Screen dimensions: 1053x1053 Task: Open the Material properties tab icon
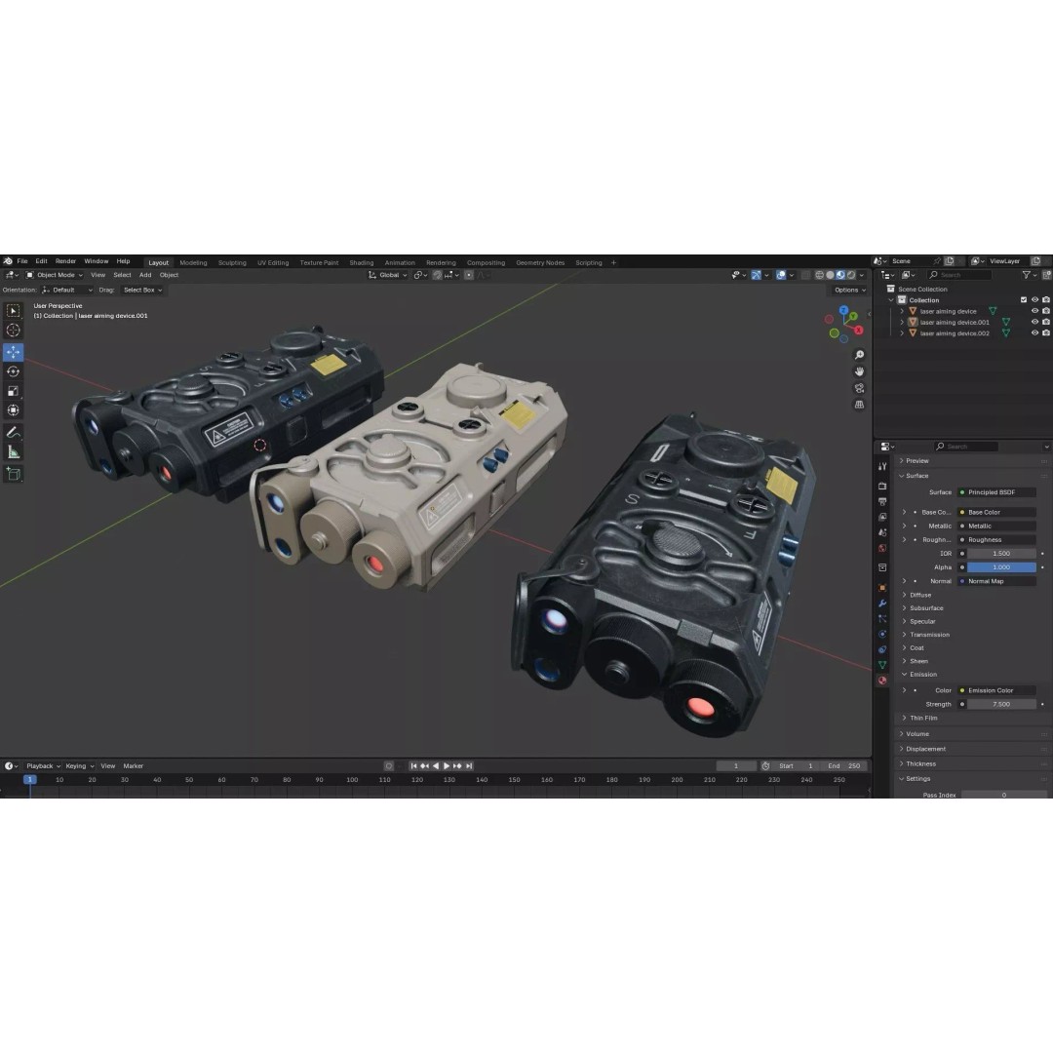pyautogui.click(x=882, y=681)
